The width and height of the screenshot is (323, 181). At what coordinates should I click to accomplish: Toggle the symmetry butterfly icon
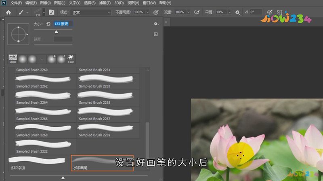[x=279, y=12]
